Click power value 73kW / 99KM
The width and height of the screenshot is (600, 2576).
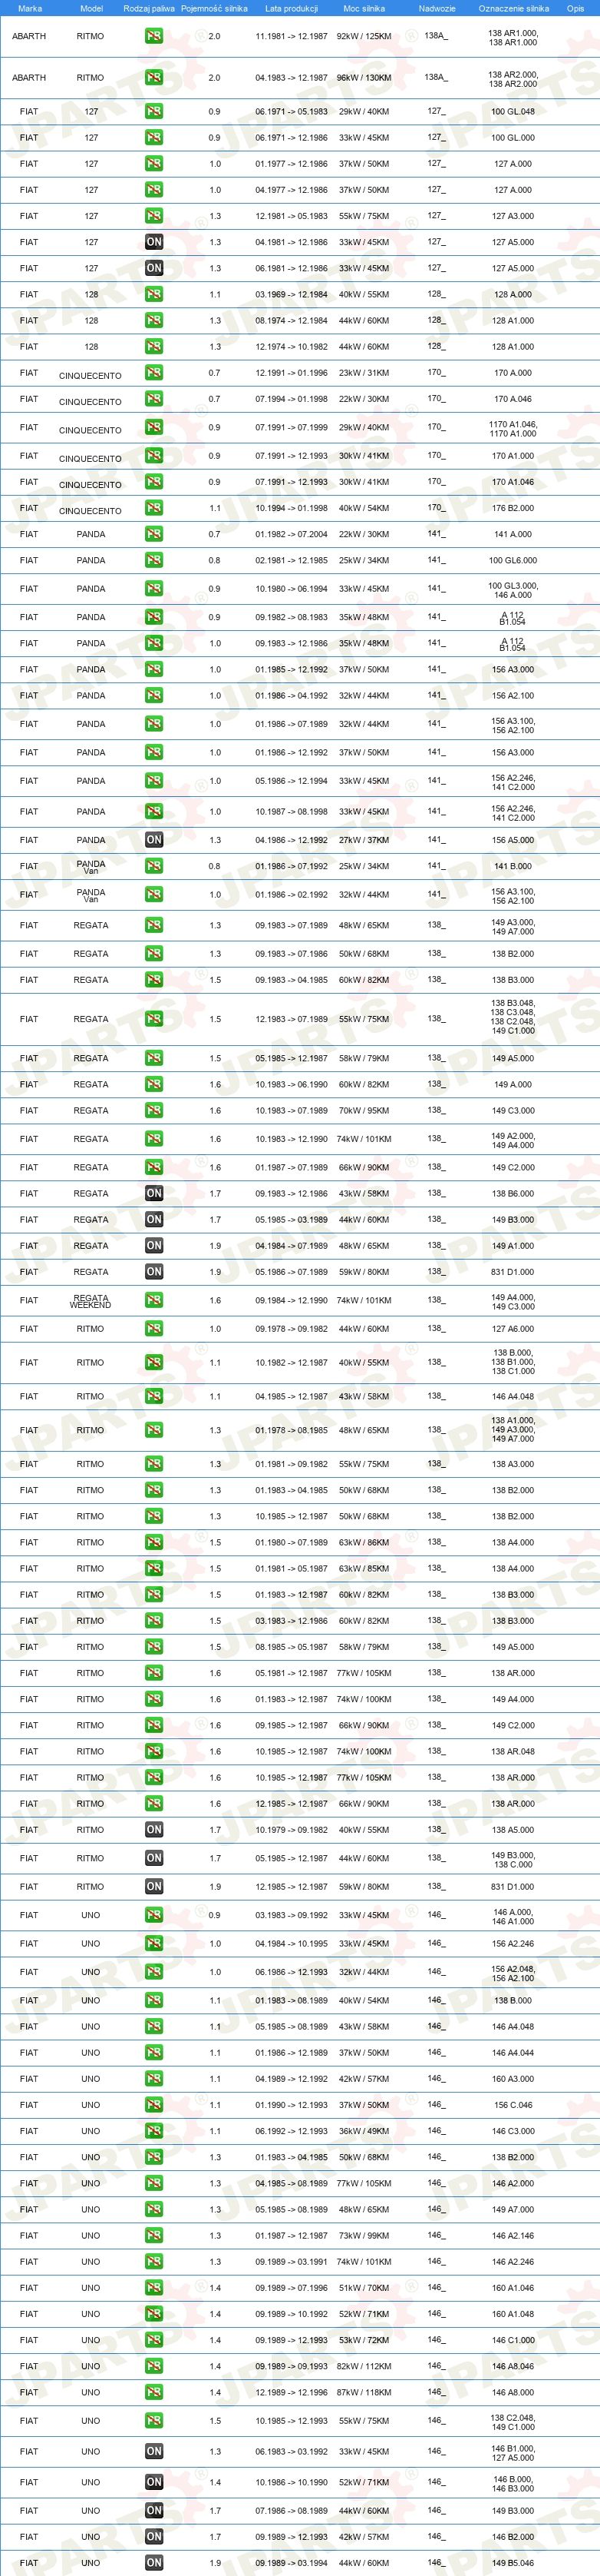coord(364,2235)
